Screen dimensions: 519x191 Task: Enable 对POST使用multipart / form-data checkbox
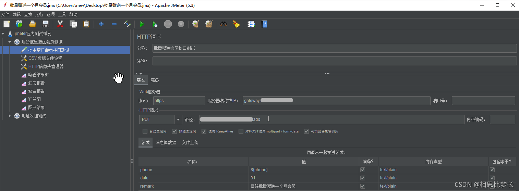click(x=241, y=131)
